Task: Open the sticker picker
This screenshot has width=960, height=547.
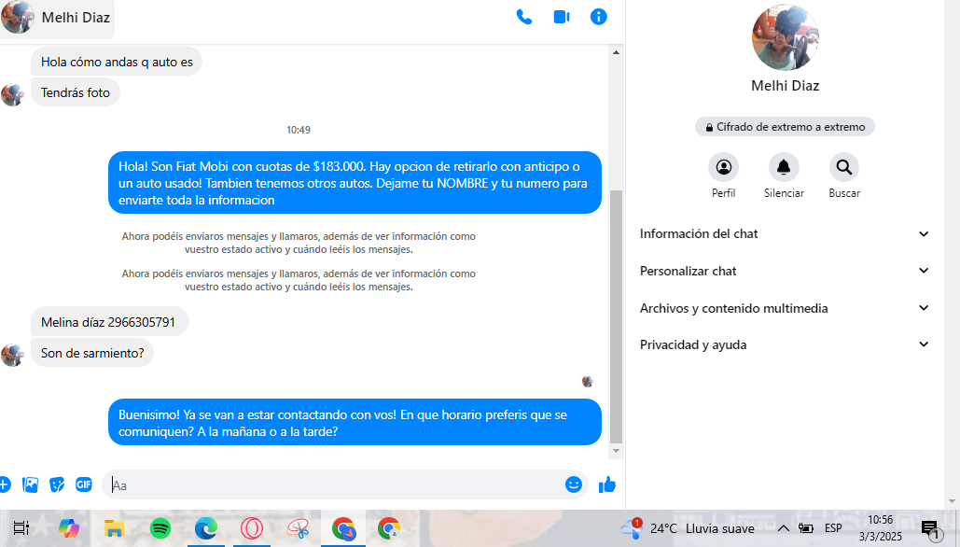Action: point(57,484)
